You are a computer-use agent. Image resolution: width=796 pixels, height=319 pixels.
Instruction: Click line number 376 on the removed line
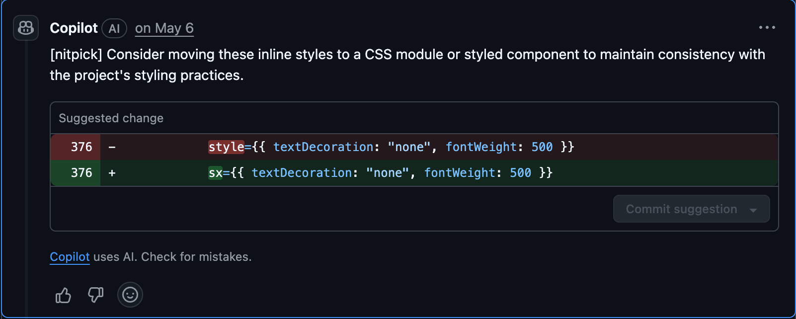tap(81, 147)
